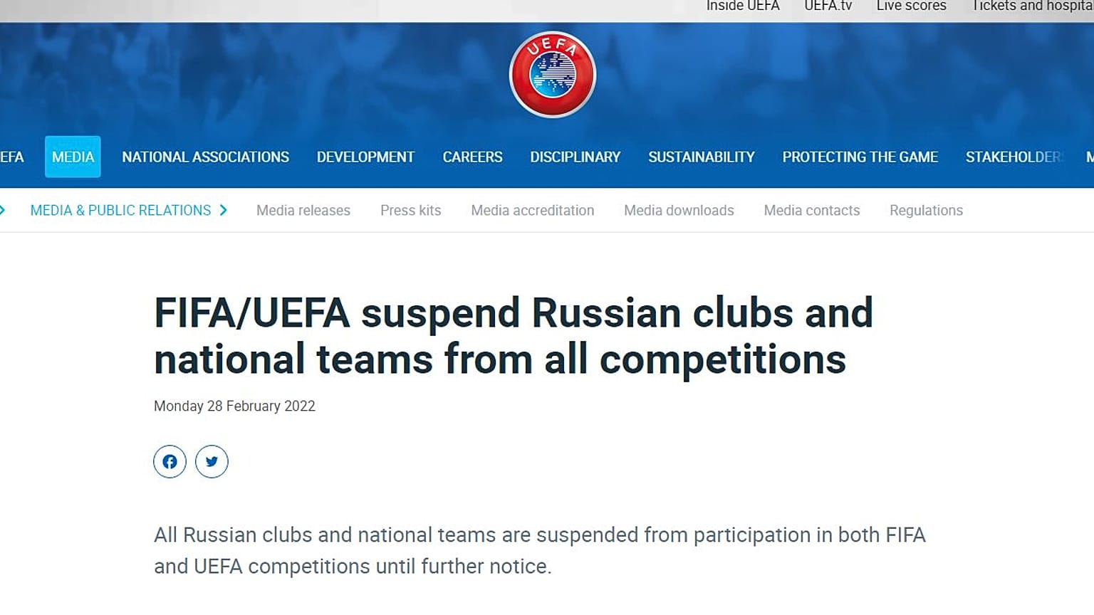The image size is (1094, 615).
Task: Open the Media releases link
Action: [x=303, y=211]
